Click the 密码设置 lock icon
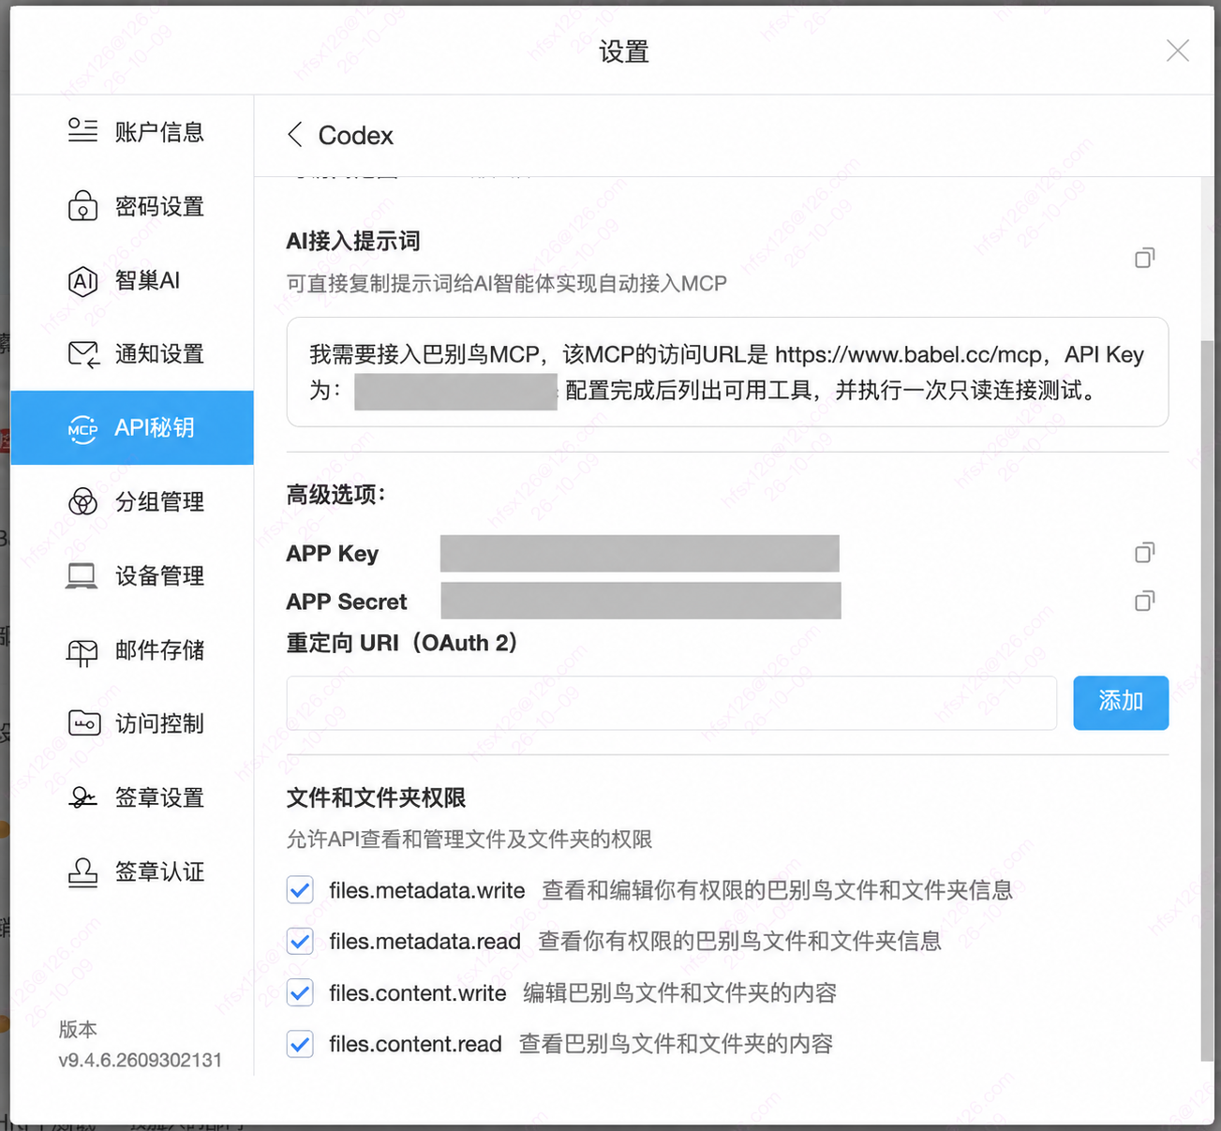The height and width of the screenshot is (1131, 1221). [x=82, y=205]
